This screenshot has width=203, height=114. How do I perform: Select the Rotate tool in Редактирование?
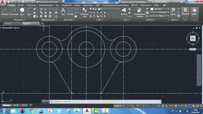[x=46, y=9]
